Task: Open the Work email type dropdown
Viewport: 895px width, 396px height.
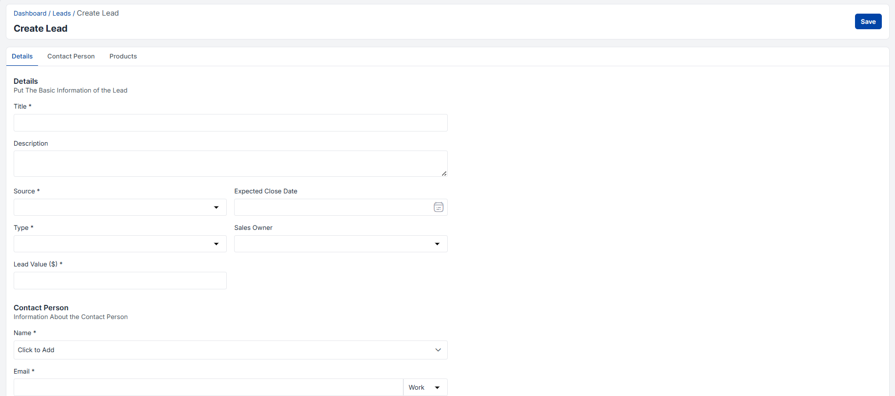Action: pos(425,388)
